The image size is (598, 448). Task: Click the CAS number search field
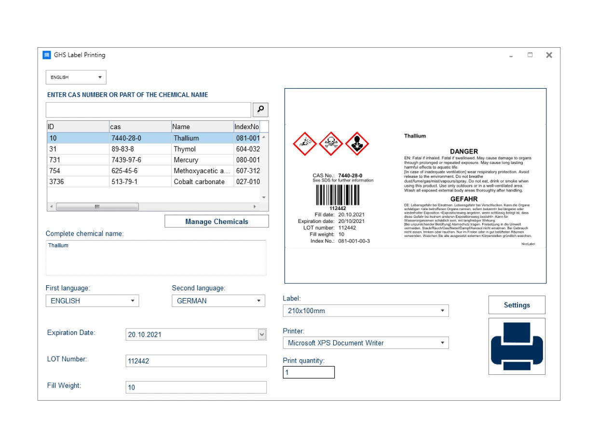click(148, 109)
